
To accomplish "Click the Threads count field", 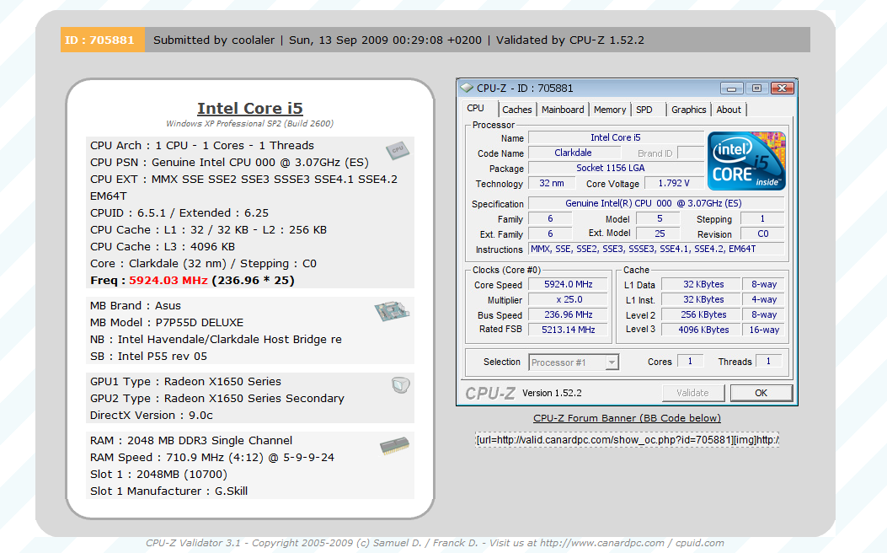I will coord(768,361).
